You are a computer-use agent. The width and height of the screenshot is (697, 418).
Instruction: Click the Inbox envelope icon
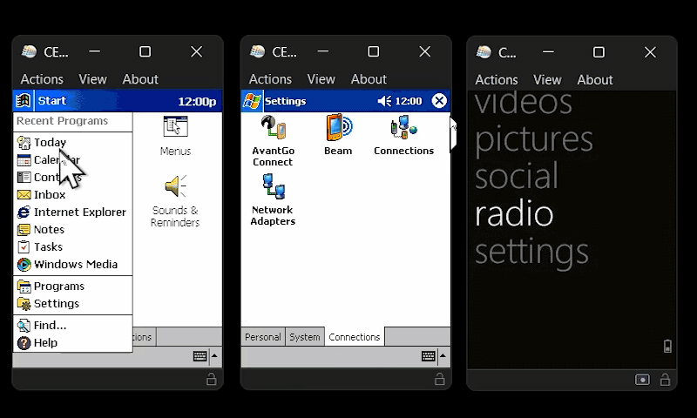pos(24,194)
